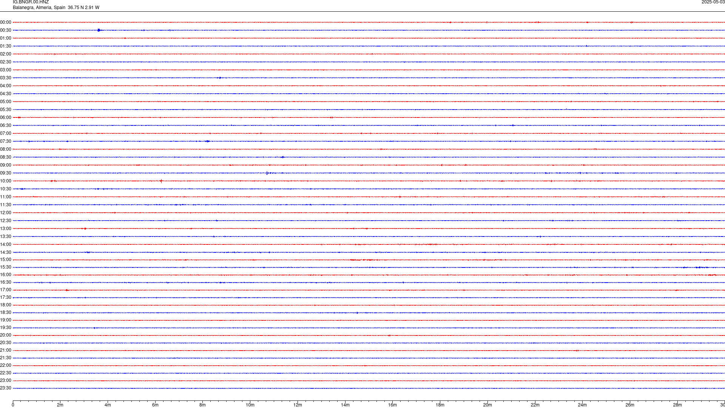Select the 09:00 time label
Screen dimensions: 725x408
tap(6, 165)
